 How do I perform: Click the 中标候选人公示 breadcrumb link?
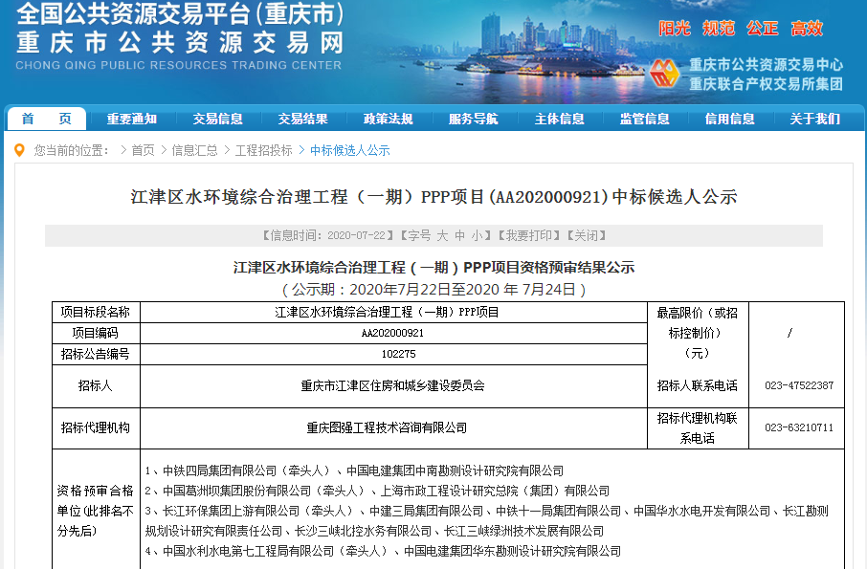click(349, 151)
